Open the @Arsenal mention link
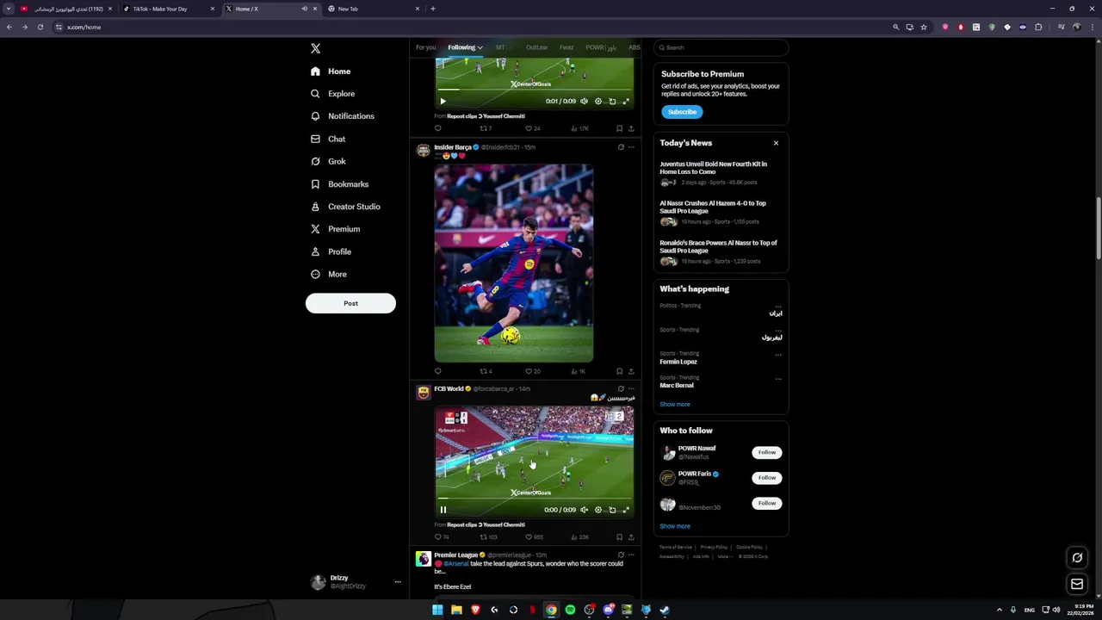 pos(456,564)
